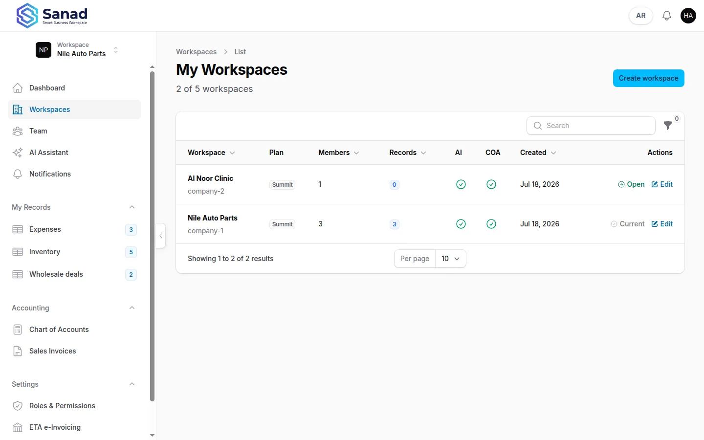Click "Showing 1 to 2 of 2 results"
Viewport: 704px width, 440px height.
(x=231, y=259)
